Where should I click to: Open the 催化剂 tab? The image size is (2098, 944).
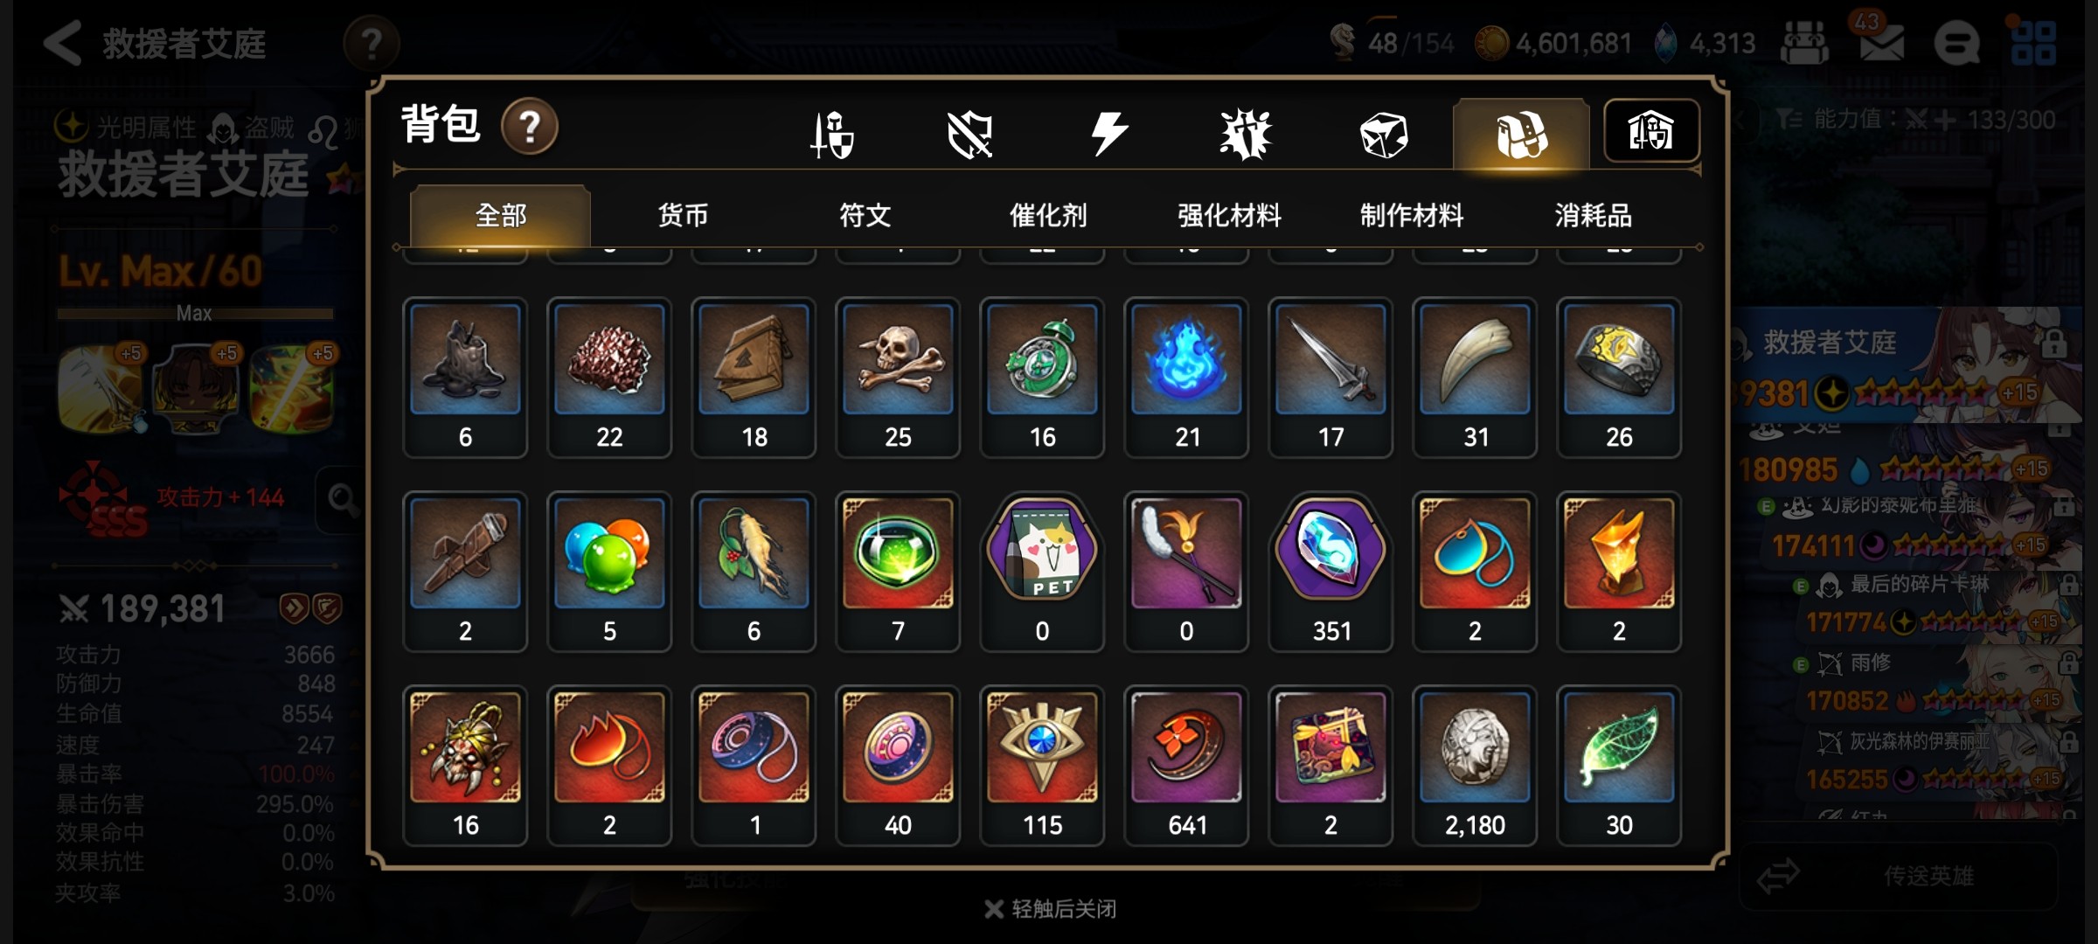[1048, 215]
